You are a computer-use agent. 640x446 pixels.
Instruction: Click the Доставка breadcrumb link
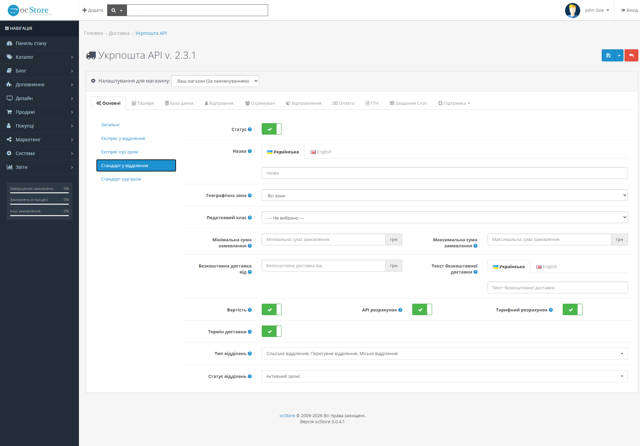[119, 33]
